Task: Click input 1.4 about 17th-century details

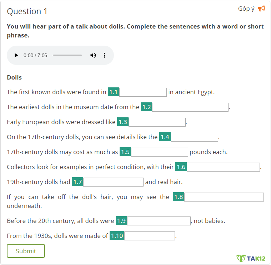Action: 194,137
